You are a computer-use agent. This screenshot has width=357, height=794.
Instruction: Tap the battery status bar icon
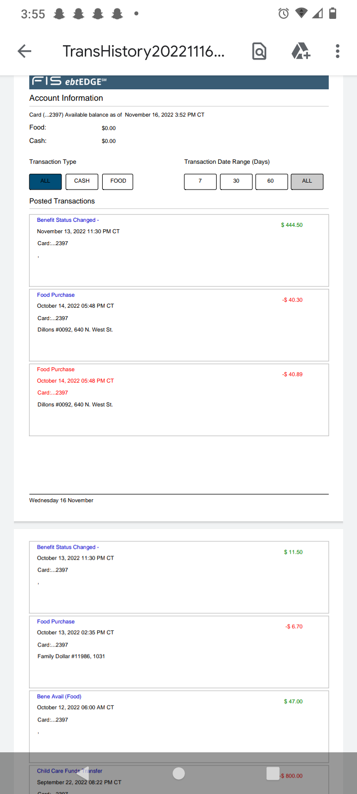click(x=333, y=13)
